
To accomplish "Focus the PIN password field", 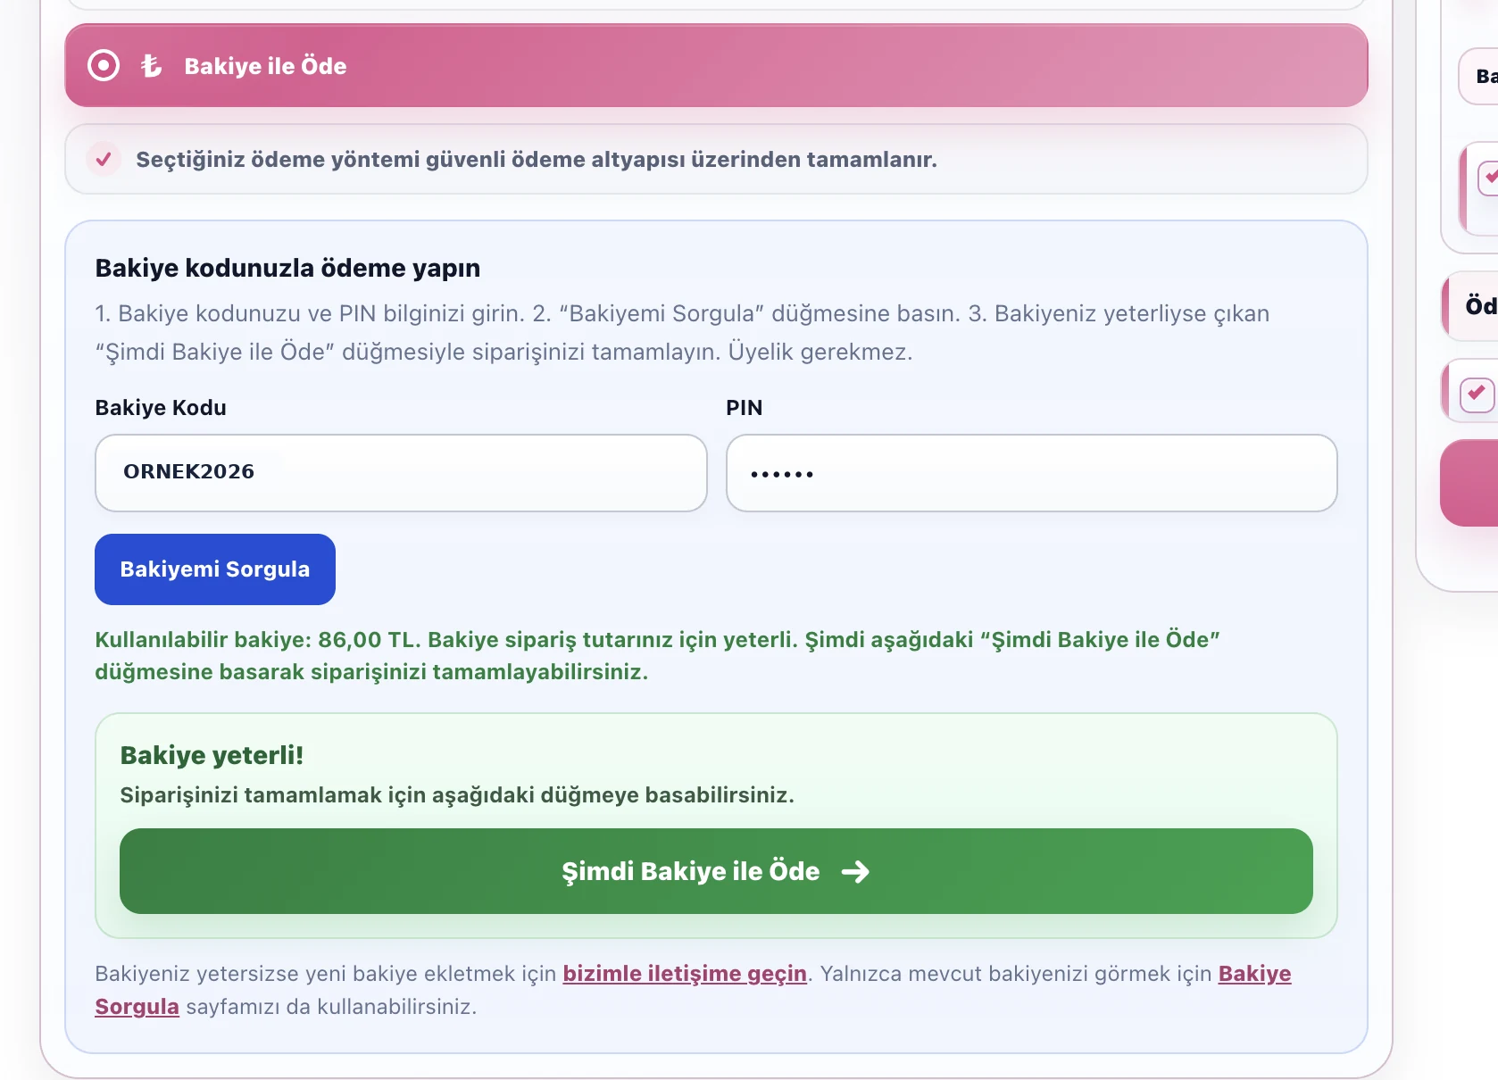I will 1031,472.
